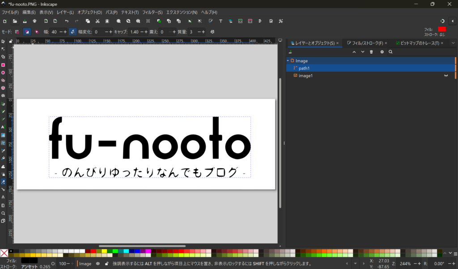Viewport: 458px width, 269px height.
Task: Delete the selected layer with the trash icon
Action: click(371, 52)
